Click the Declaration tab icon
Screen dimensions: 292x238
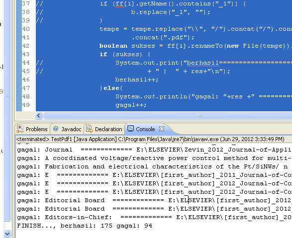pos(90,129)
